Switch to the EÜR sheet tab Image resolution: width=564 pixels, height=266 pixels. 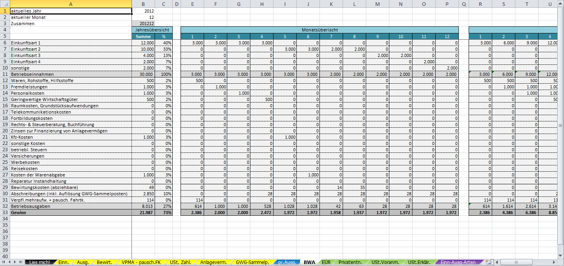[x=326, y=262]
